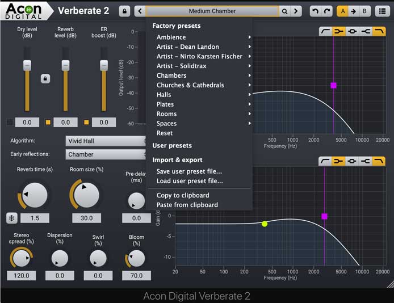The image size is (394, 303).
Task: Toggle the ER boost enable checkbox
Action: 87,122
